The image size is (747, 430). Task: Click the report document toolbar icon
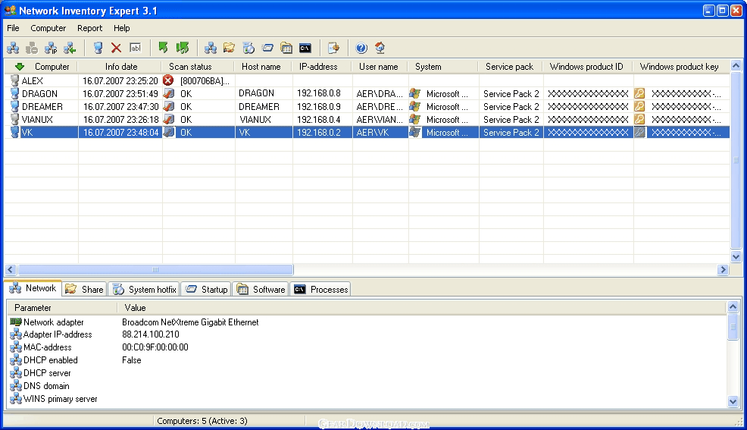(x=333, y=48)
